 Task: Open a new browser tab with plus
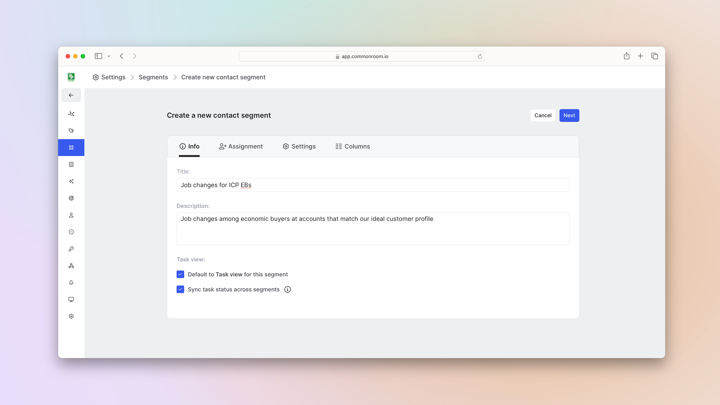tap(641, 56)
